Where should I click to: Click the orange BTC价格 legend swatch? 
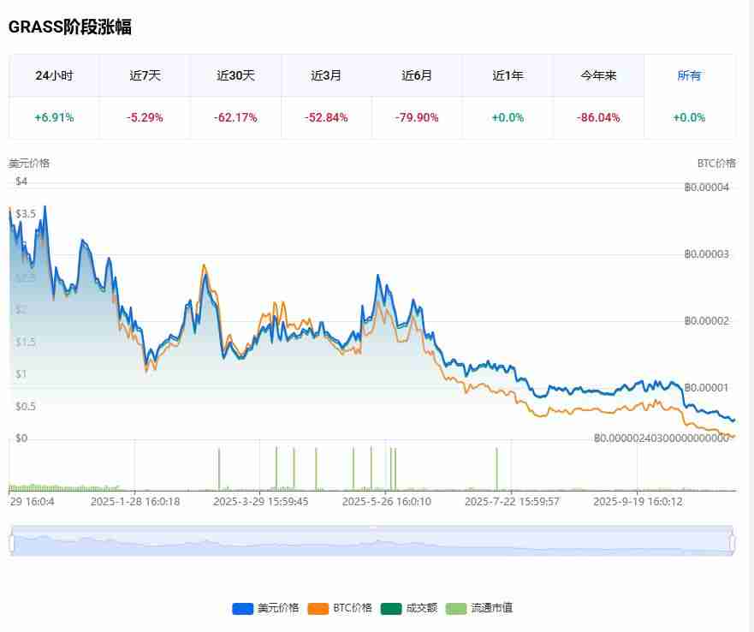318,607
